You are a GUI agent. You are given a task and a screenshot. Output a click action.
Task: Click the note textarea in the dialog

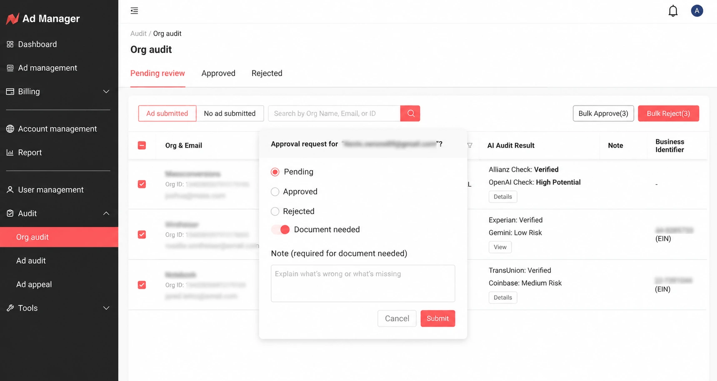pyautogui.click(x=363, y=283)
